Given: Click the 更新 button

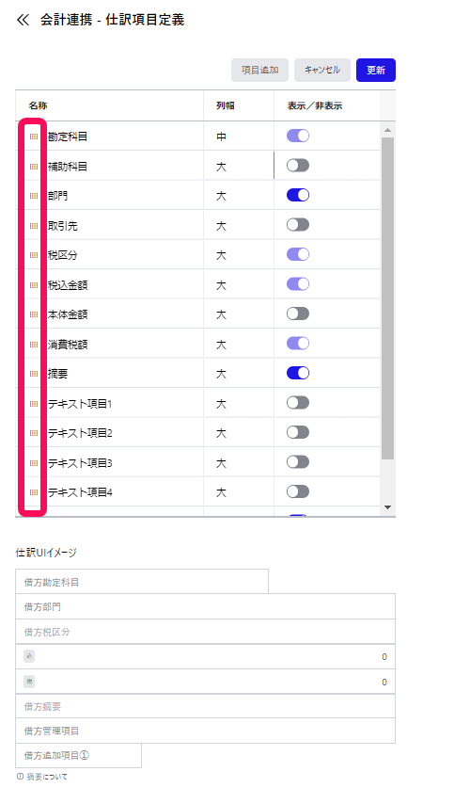Looking at the screenshot, I should [x=376, y=71].
